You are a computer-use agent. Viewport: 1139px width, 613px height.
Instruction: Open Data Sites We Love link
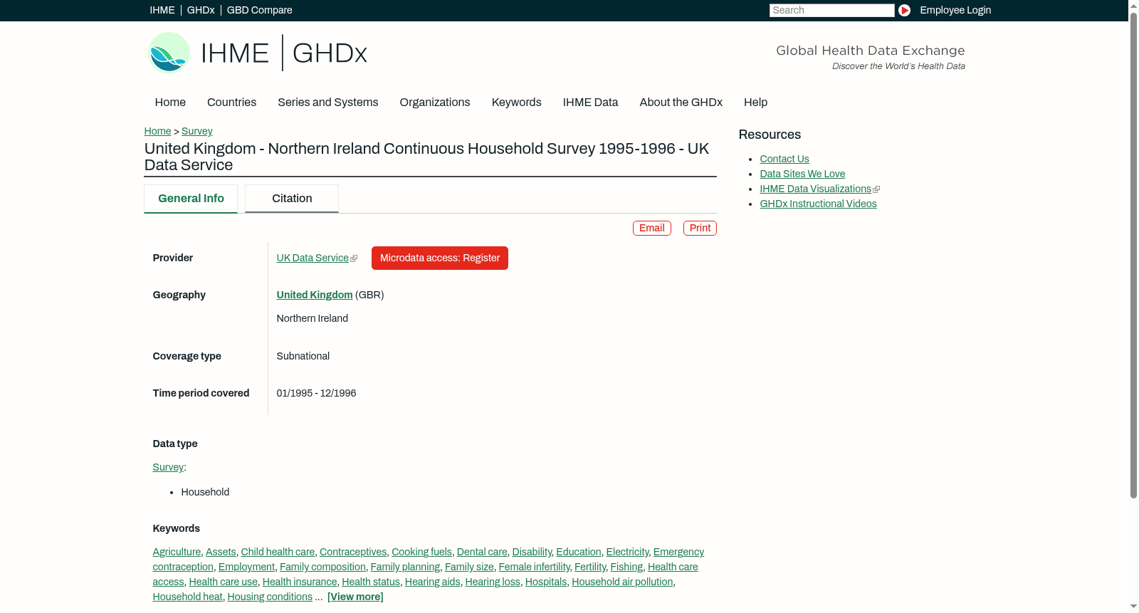point(802,174)
